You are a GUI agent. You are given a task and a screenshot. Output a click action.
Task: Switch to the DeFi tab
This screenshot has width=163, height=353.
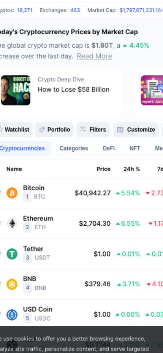[109, 149]
